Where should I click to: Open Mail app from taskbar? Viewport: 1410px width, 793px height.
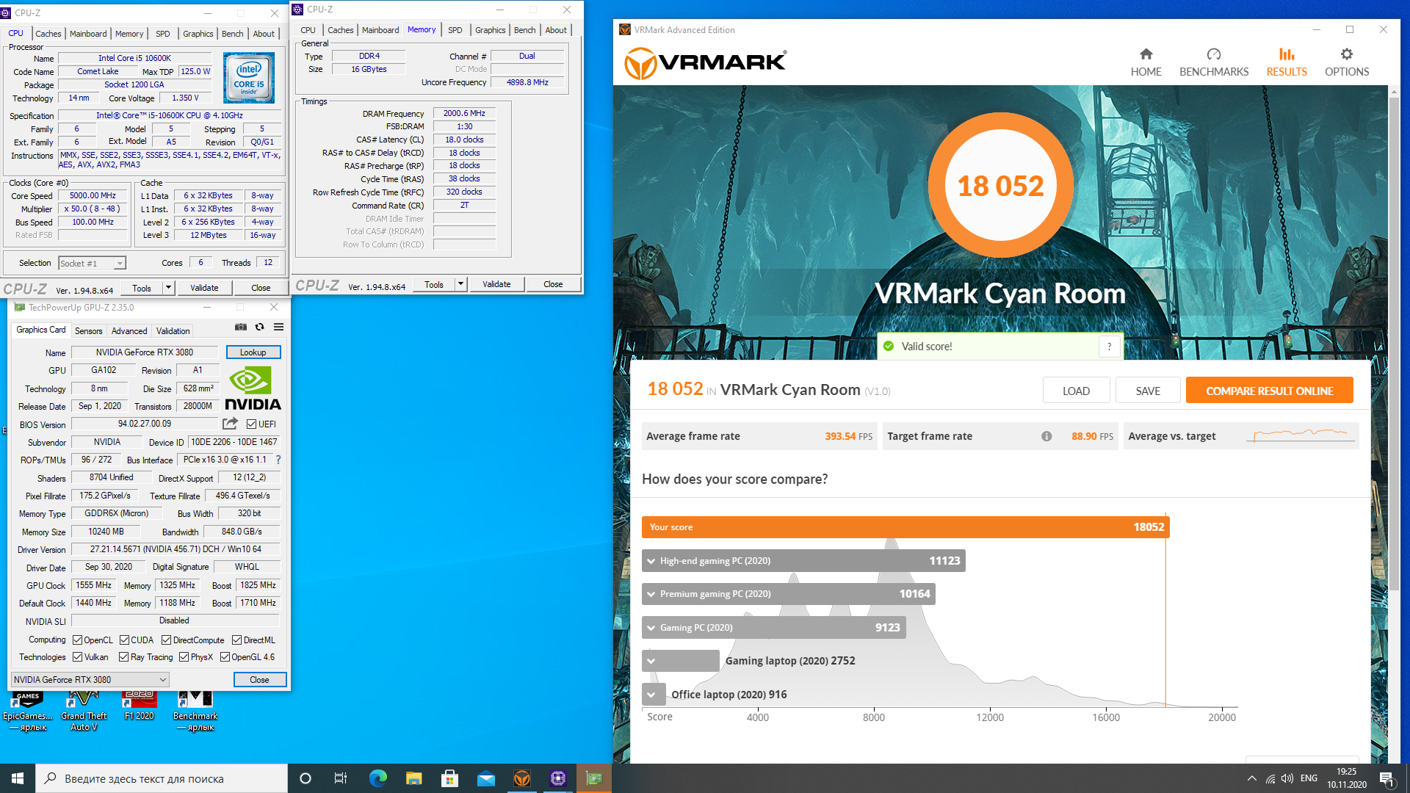coord(485,778)
